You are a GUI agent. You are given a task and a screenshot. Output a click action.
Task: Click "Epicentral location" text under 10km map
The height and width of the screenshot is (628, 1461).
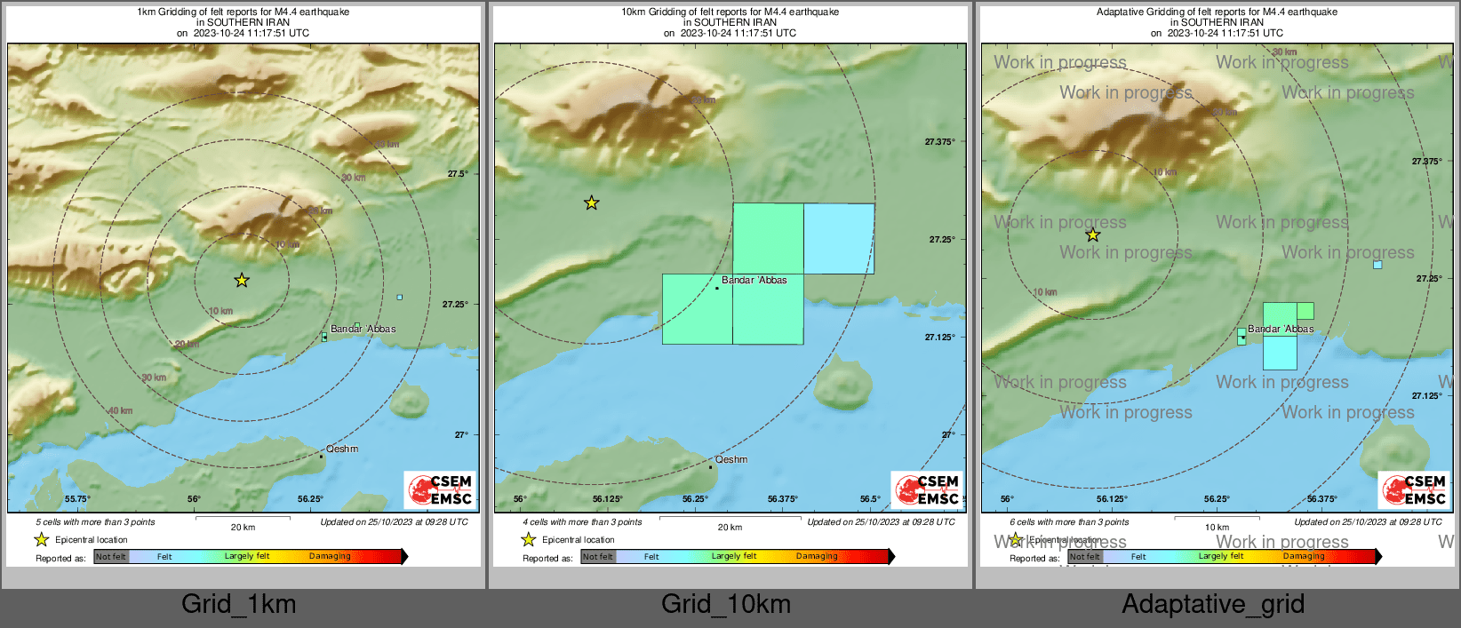(x=579, y=540)
